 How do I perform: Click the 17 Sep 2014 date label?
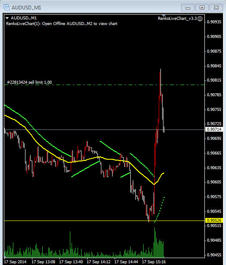15,262
